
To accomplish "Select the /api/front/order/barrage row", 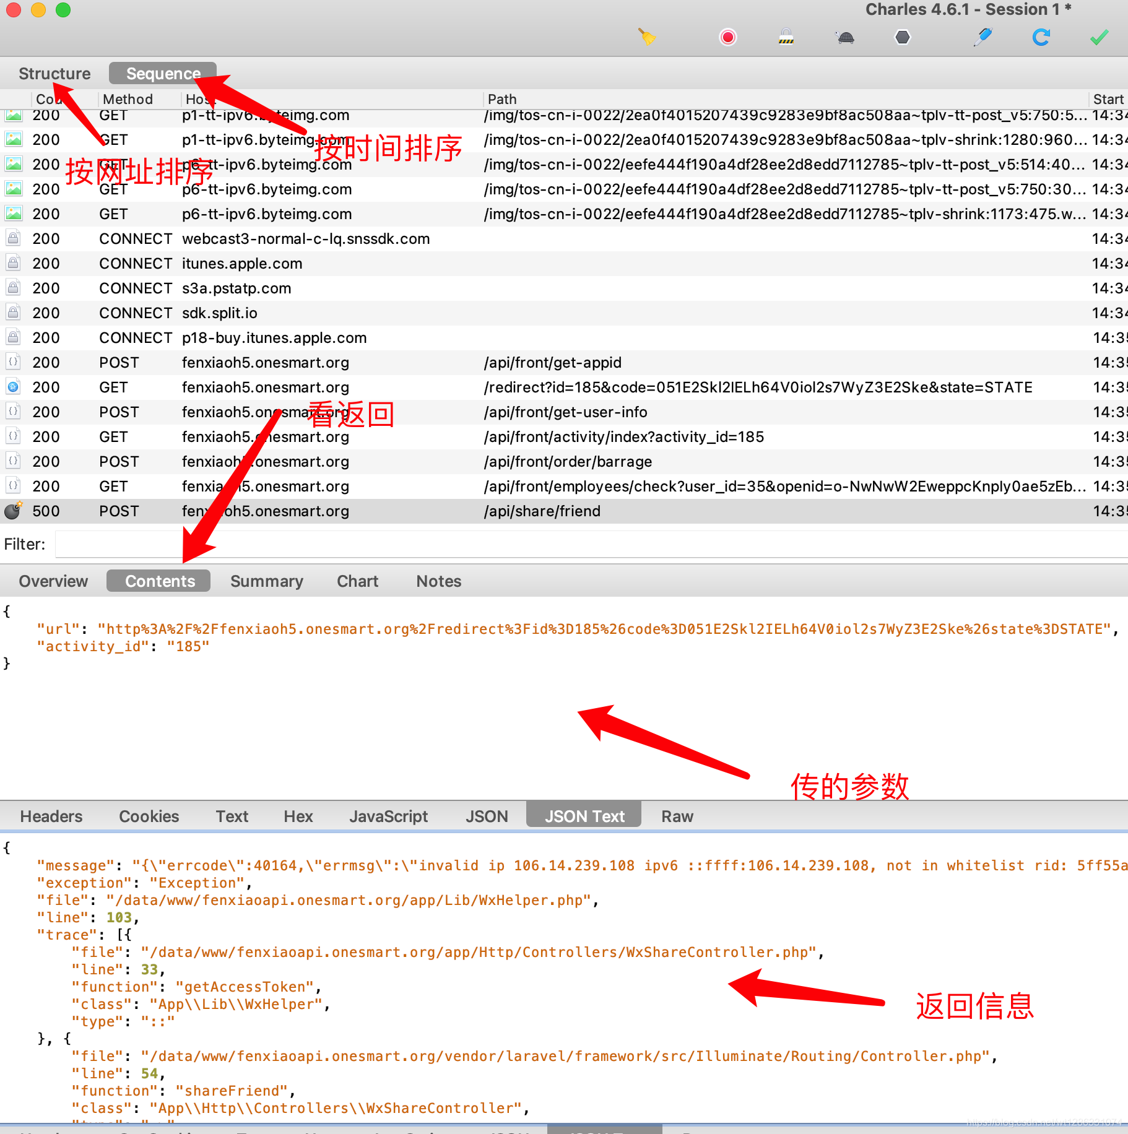I will tap(564, 462).
